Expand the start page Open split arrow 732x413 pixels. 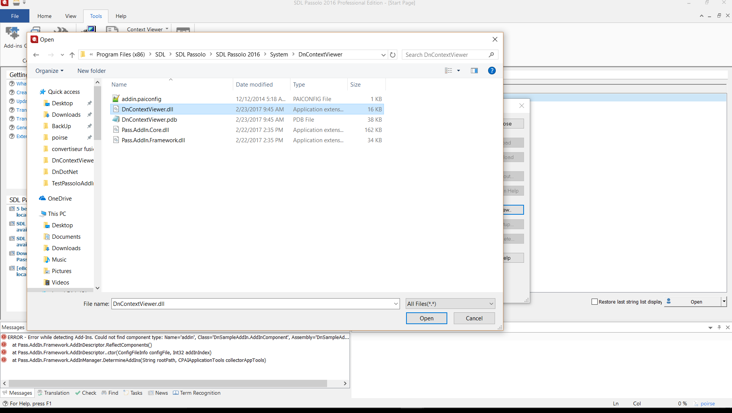click(724, 302)
